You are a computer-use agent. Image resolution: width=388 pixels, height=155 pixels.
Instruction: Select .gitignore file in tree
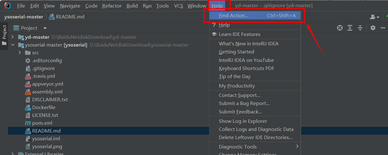[43, 68]
